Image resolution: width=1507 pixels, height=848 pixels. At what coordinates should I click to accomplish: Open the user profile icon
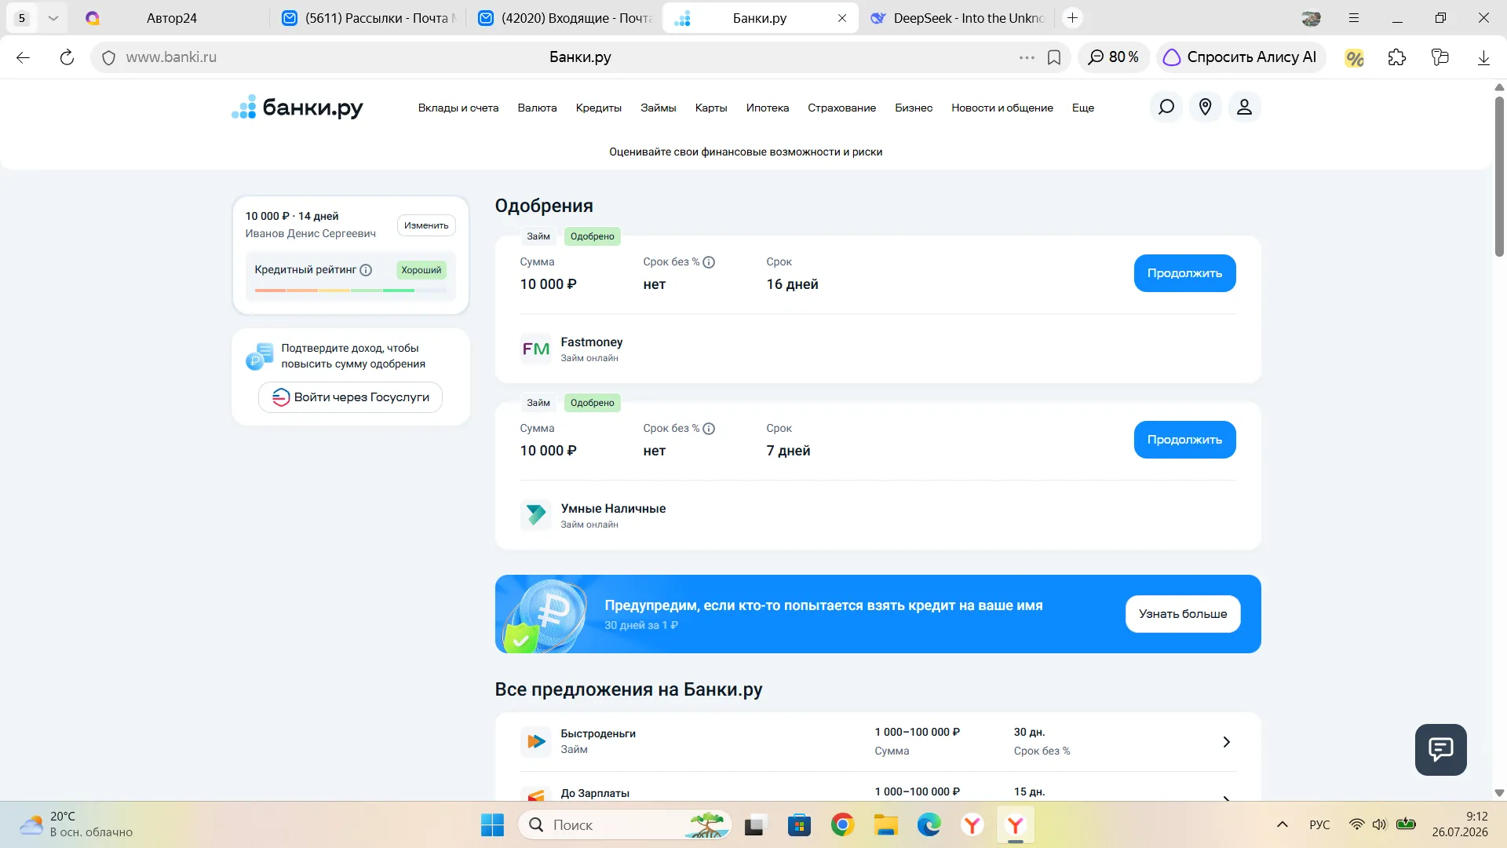[1244, 107]
